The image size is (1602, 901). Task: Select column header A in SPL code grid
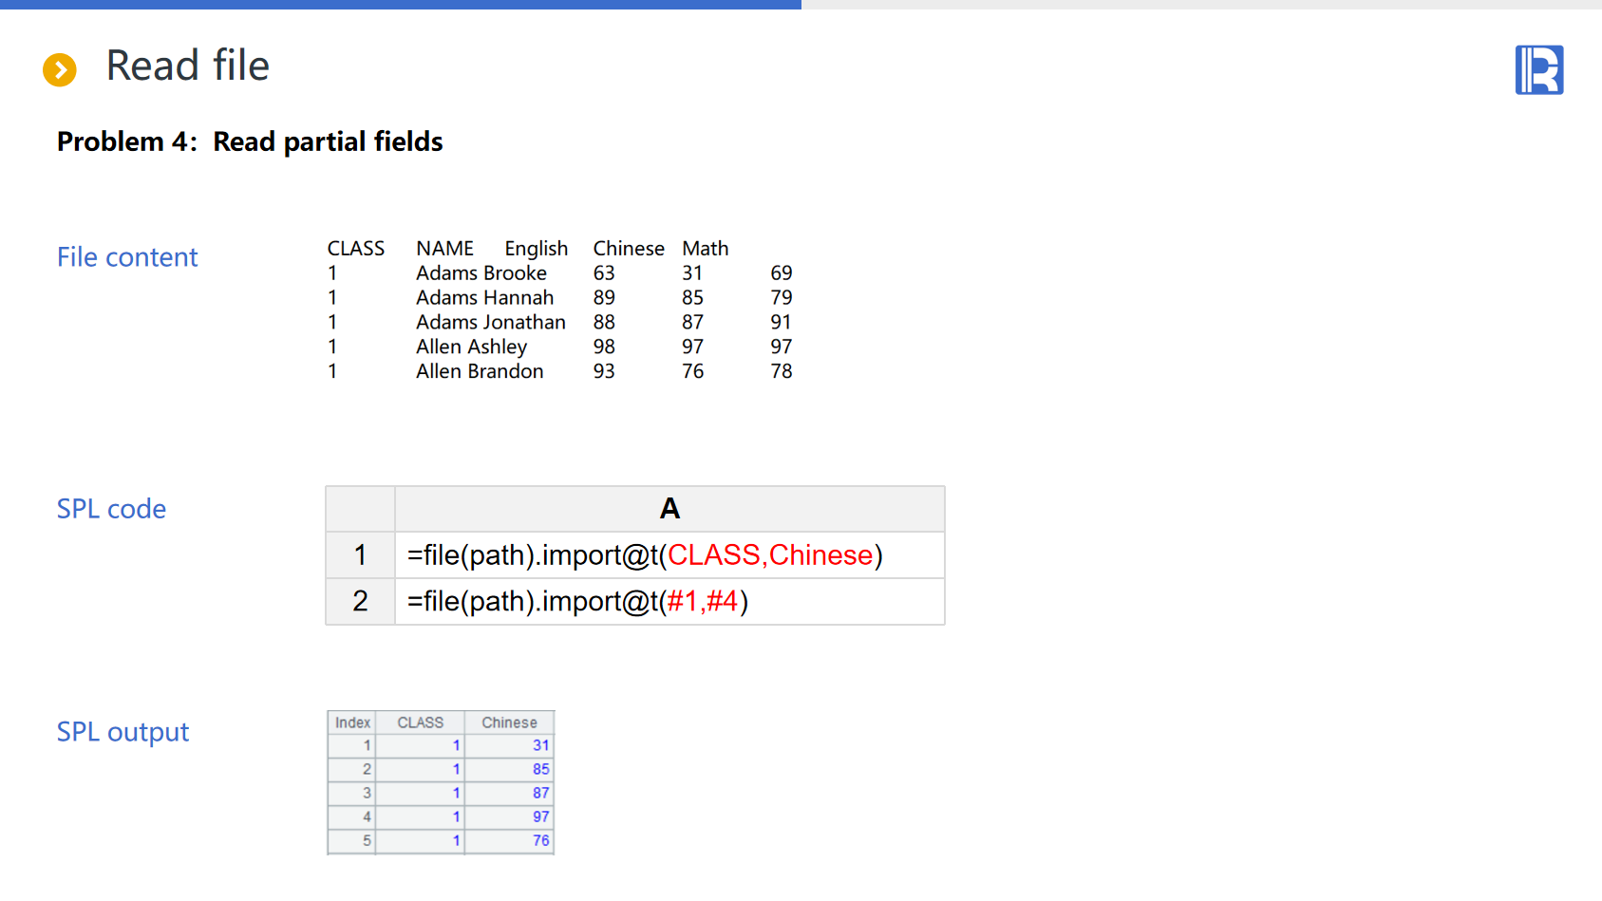tap(669, 509)
